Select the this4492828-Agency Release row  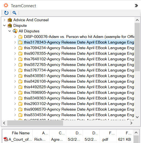pos(79,87)
